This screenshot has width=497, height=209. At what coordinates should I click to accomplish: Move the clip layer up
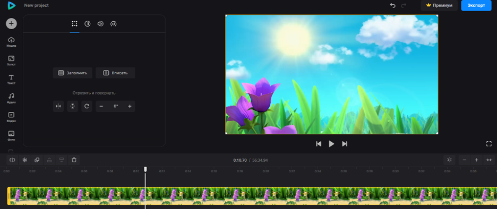[49, 160]
